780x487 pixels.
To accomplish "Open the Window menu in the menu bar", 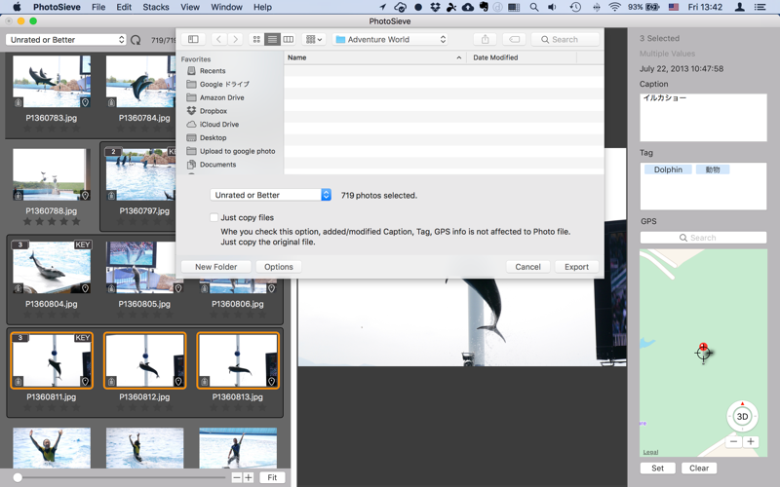I will (226, 7).
